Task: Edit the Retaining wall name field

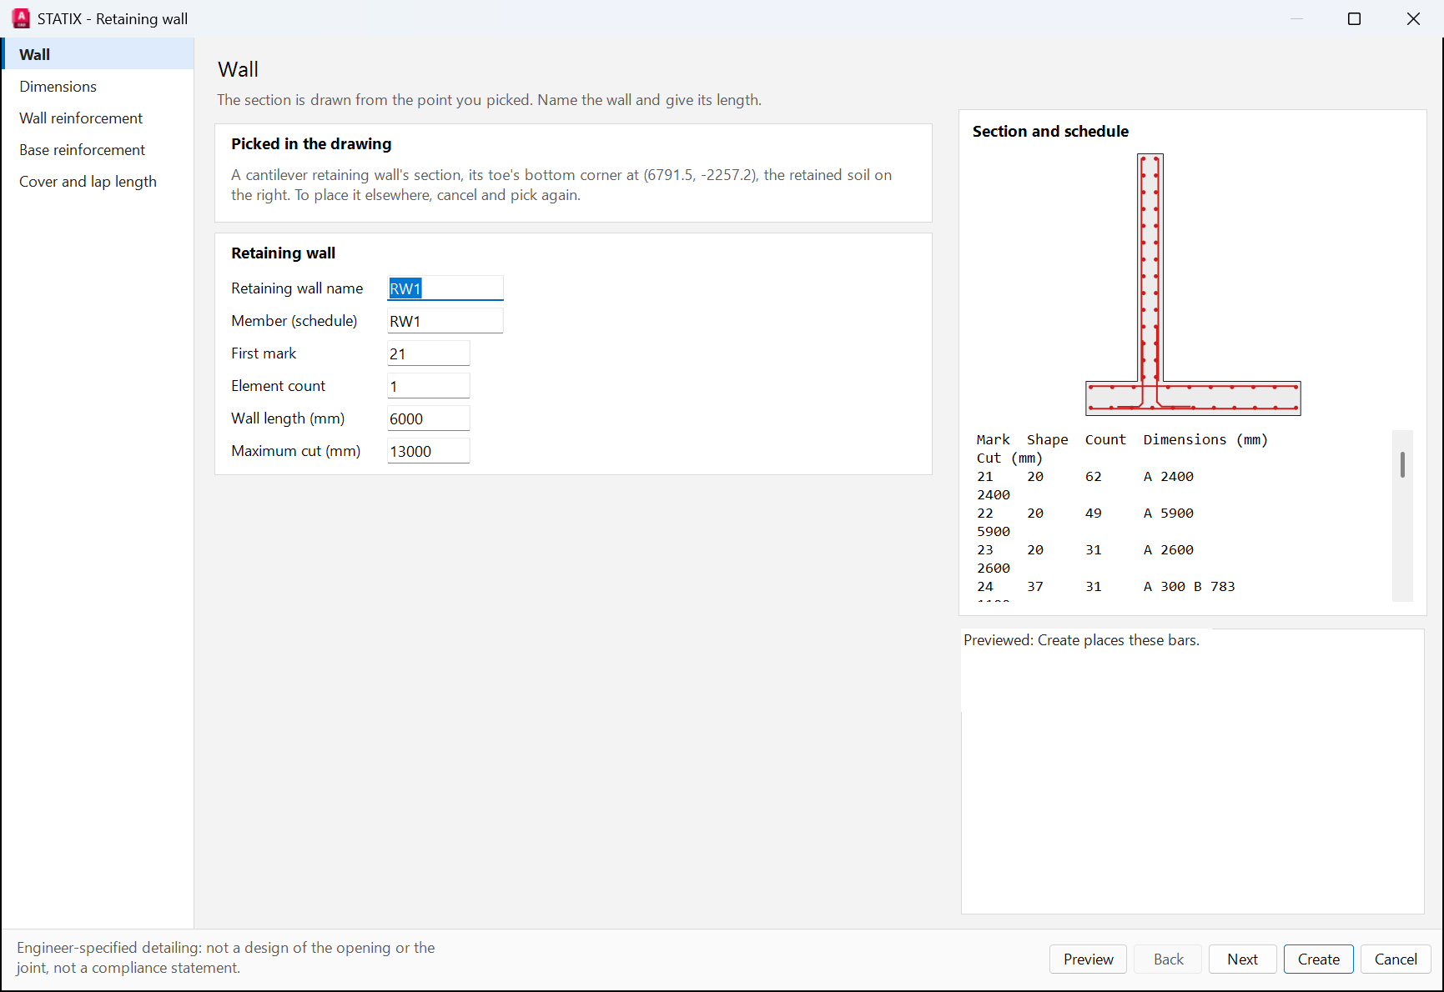Action: pos(445,288)
